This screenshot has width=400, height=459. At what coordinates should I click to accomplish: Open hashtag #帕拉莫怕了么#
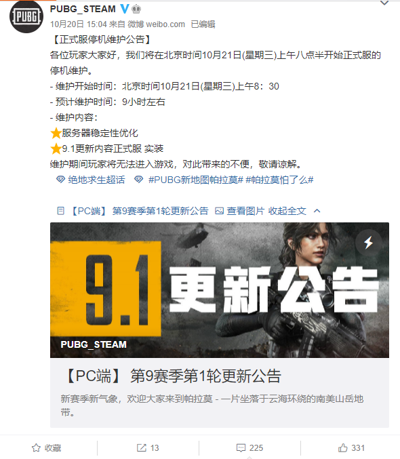click(279, 180)
